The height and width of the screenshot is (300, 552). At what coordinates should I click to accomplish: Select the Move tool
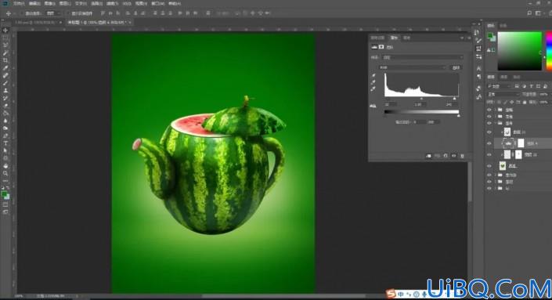pyautogui.click(x=5, y=31)
